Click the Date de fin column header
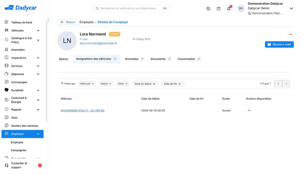303x174 pixels. pos(196,99)
